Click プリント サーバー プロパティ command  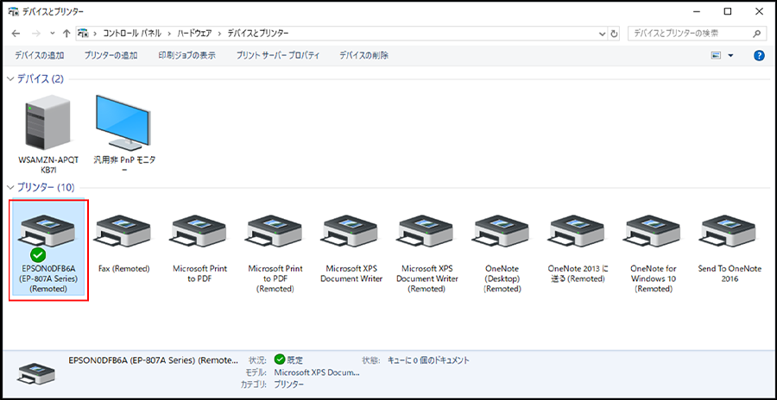278,55
